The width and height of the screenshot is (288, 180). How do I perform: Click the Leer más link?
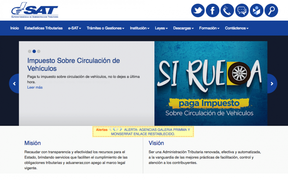tap(35, 87)
